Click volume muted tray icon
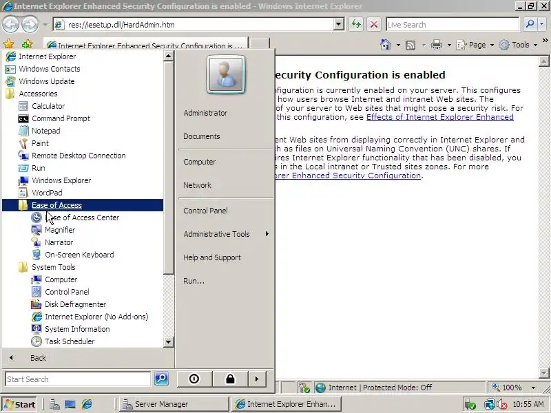The width and height of the screenshot is (551, 413). (x=503, y=405)
